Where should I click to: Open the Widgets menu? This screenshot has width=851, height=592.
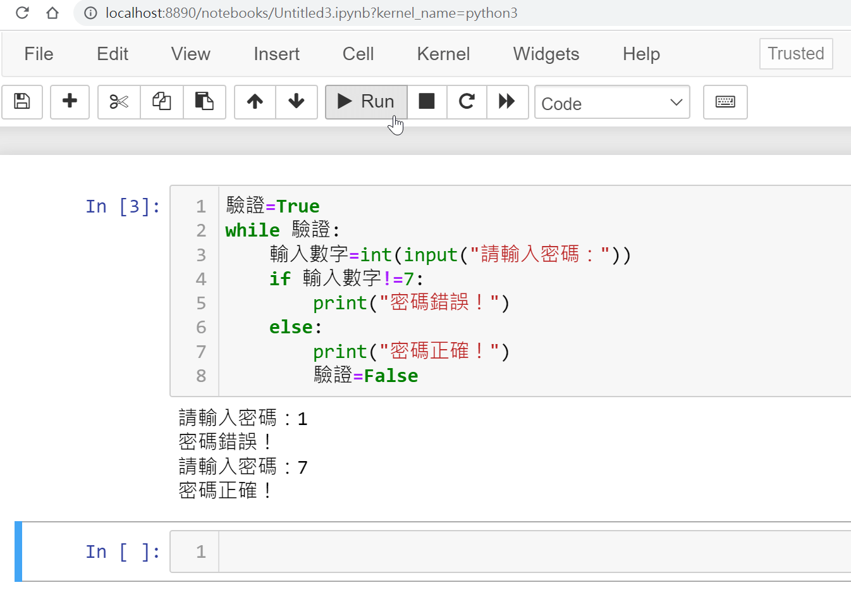(546, 54)
